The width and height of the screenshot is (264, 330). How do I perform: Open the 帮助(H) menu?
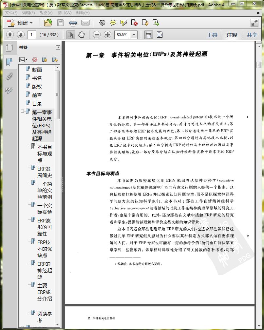click(83, 12)
